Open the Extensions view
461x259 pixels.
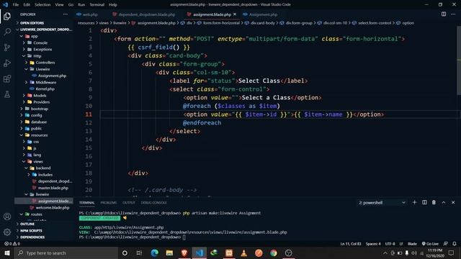point(7,78)
